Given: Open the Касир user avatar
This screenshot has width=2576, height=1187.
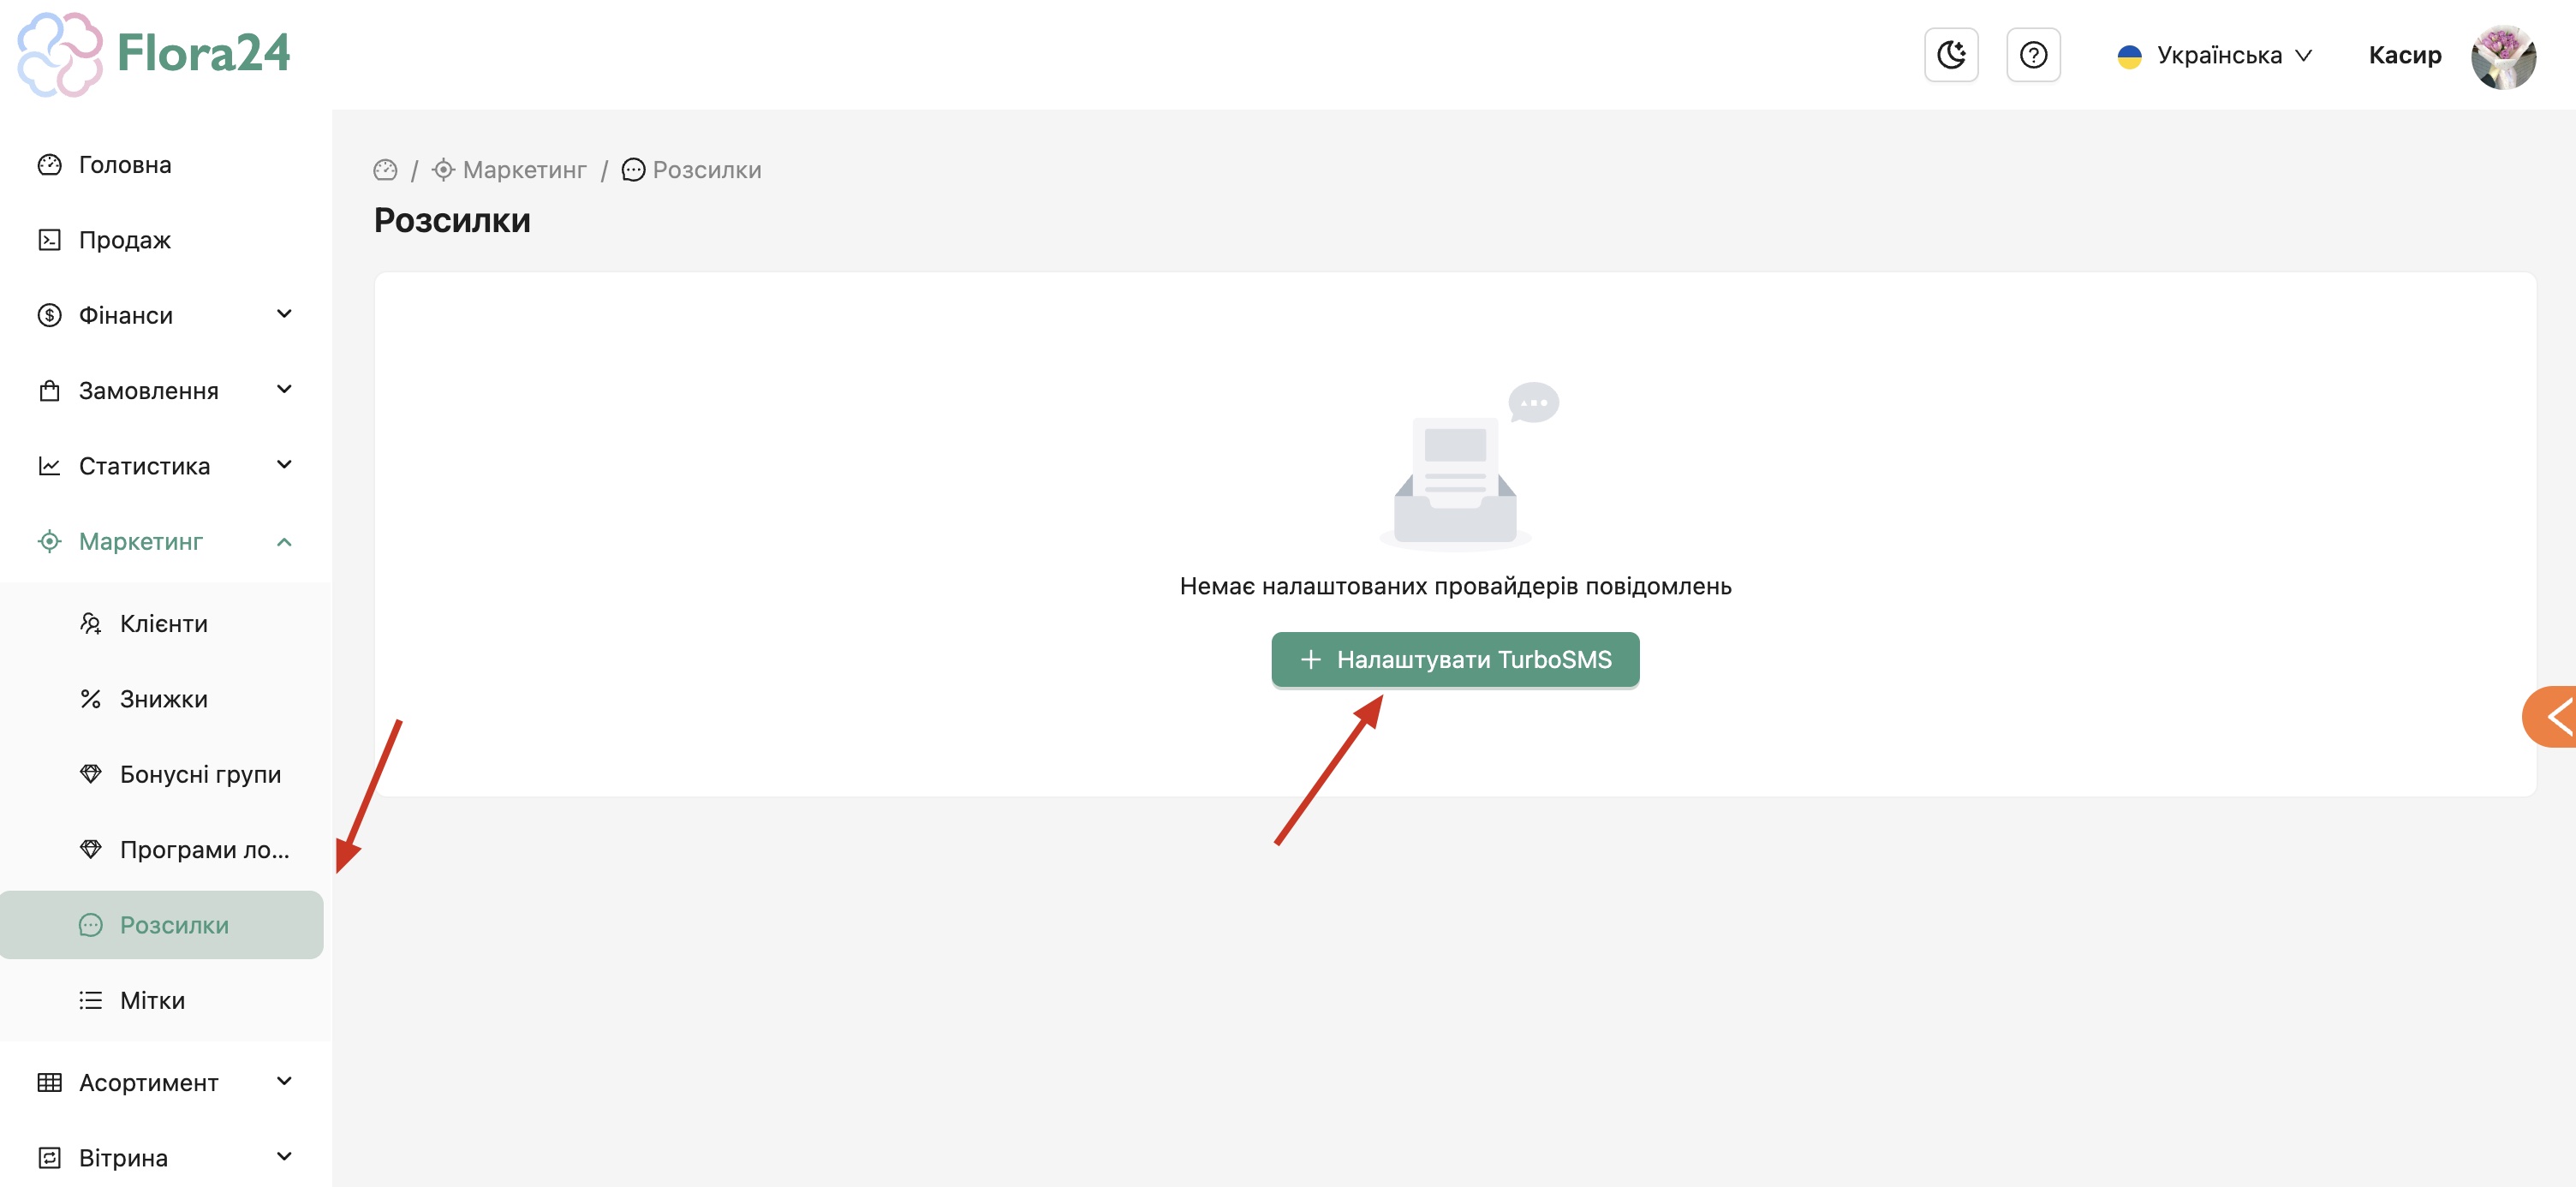Looking at the screenshot, I should pyautogui.click(x=2503, y=56).
